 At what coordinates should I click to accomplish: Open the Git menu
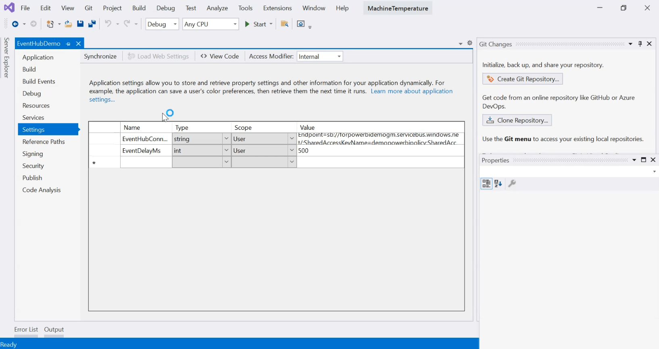click(x=89, y=8)
